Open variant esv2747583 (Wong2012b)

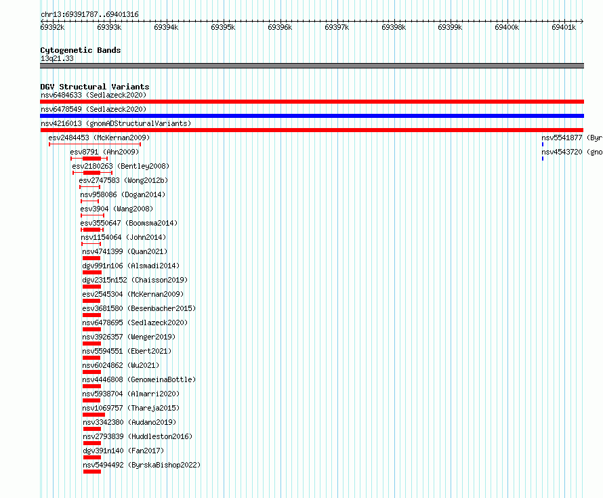(x=123, y=180)
